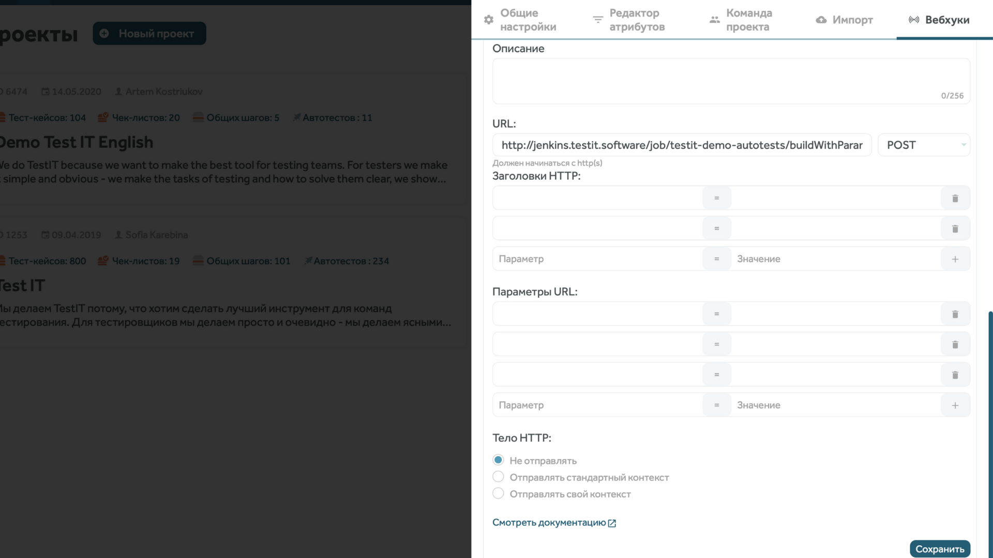The image size is (993, 558).
Task: Select Не отправлять radio button
Action: pos(498,460)
